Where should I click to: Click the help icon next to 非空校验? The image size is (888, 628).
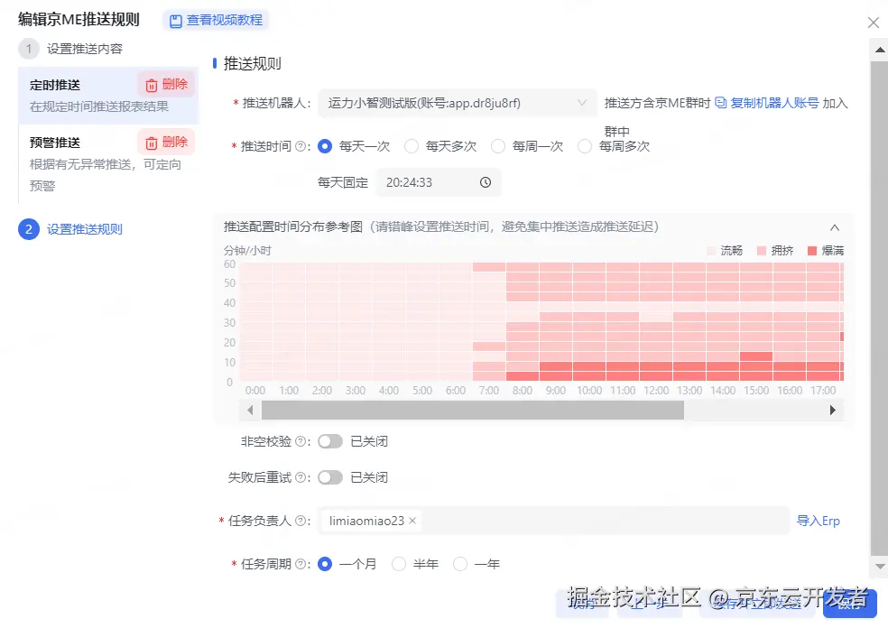[301, 442]
